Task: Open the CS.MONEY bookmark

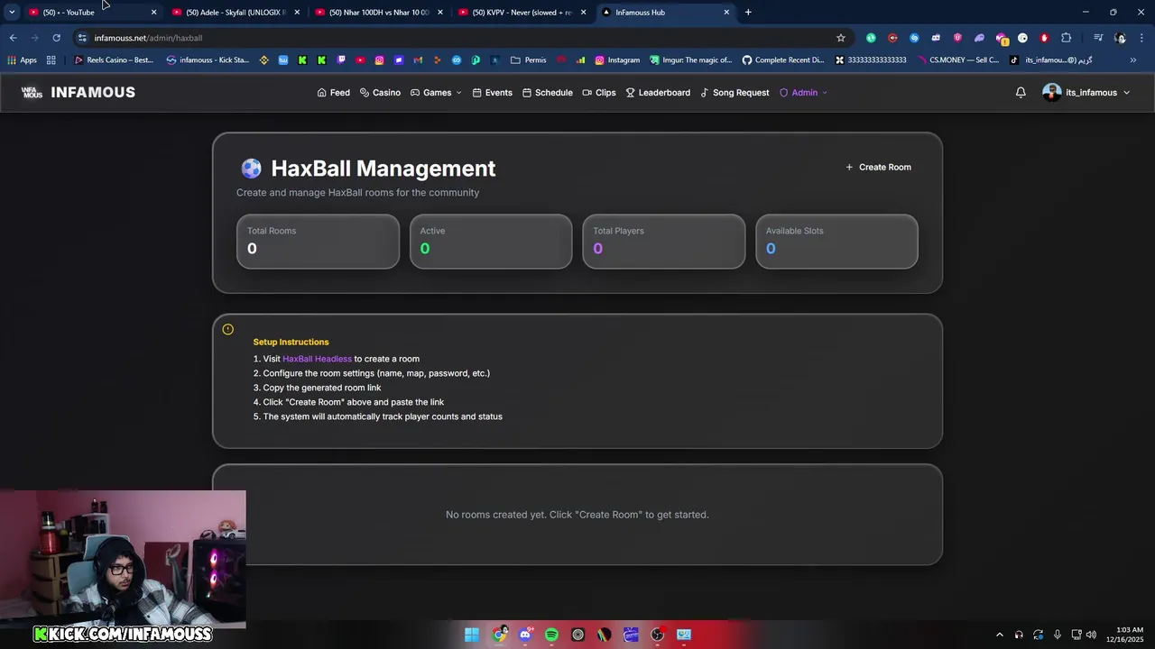Action: (x=957, y=60)
